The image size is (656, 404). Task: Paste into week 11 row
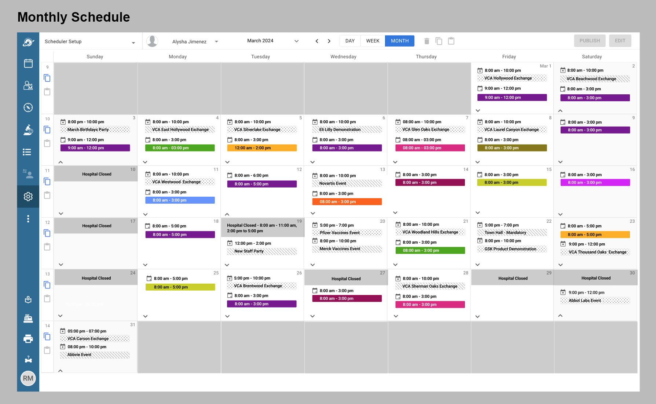47,195
